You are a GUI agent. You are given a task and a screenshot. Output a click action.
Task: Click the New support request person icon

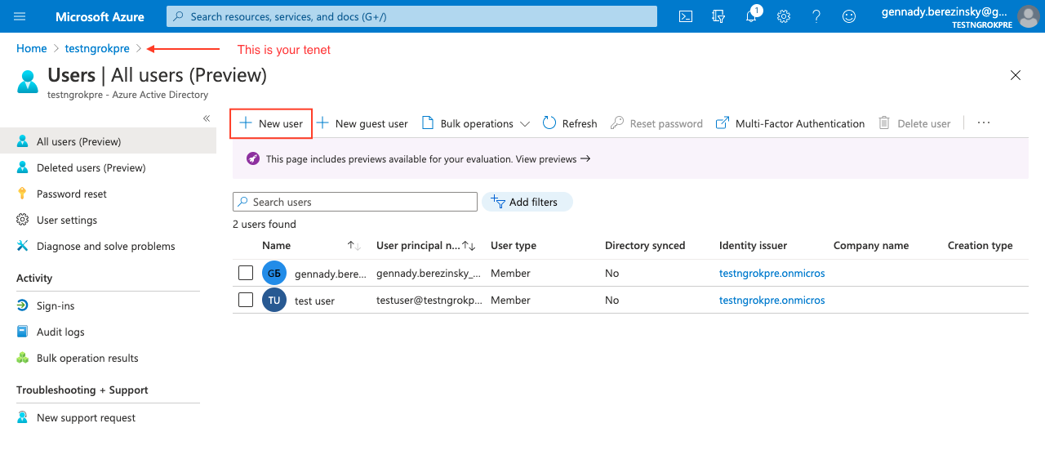point(22,417)
